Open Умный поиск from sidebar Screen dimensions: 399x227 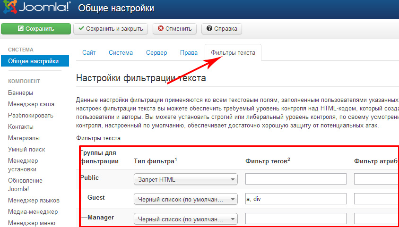(x=26, y=150)
